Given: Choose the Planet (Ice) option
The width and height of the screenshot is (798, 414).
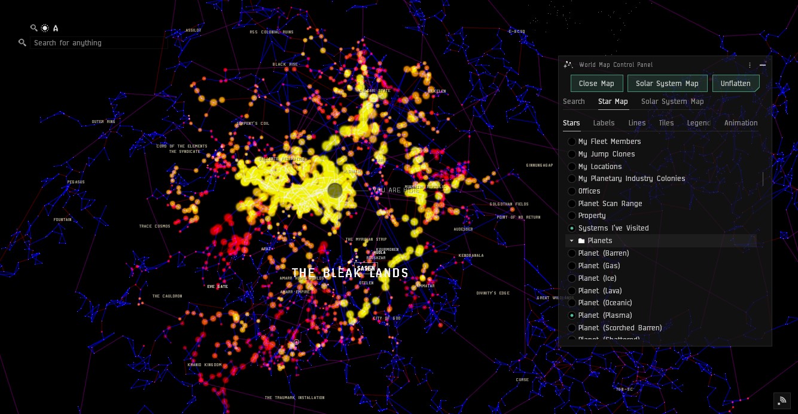Looking at the screenshot, I should [x=572, y=278].
